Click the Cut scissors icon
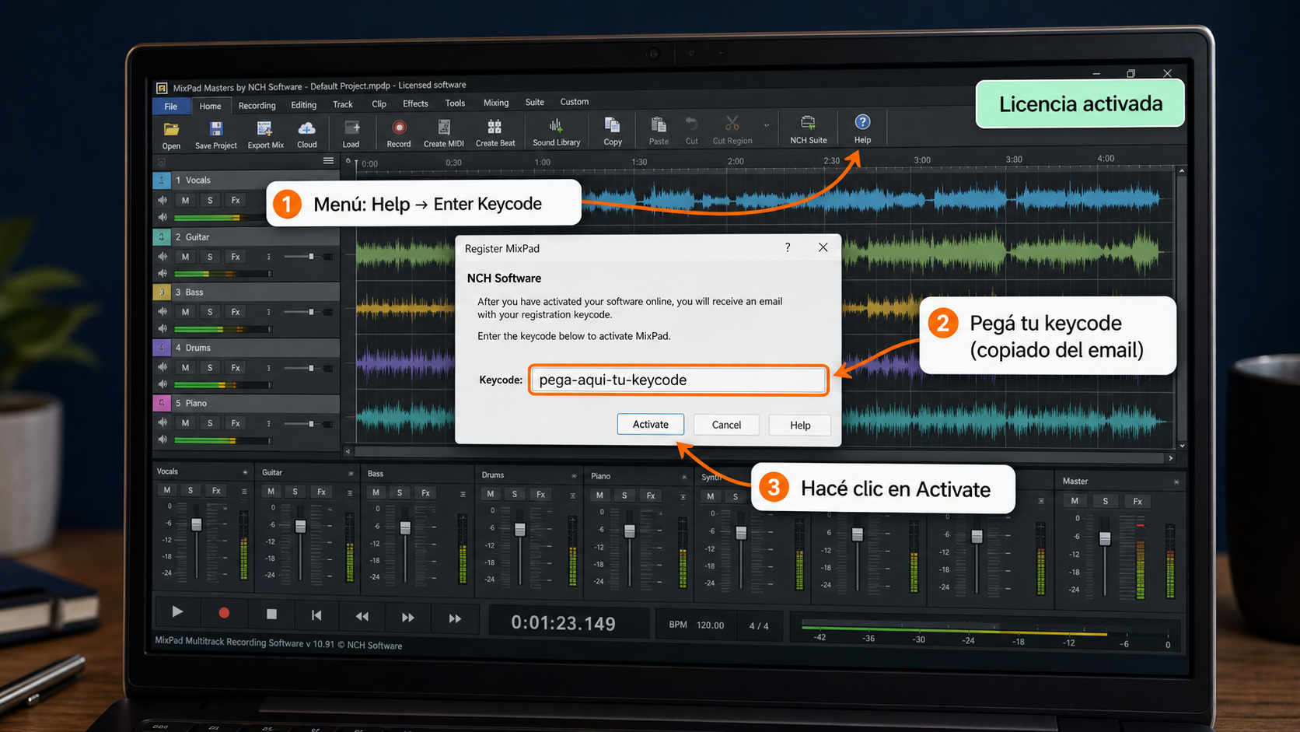1300x732 pixels. click(x=691, y=131)
